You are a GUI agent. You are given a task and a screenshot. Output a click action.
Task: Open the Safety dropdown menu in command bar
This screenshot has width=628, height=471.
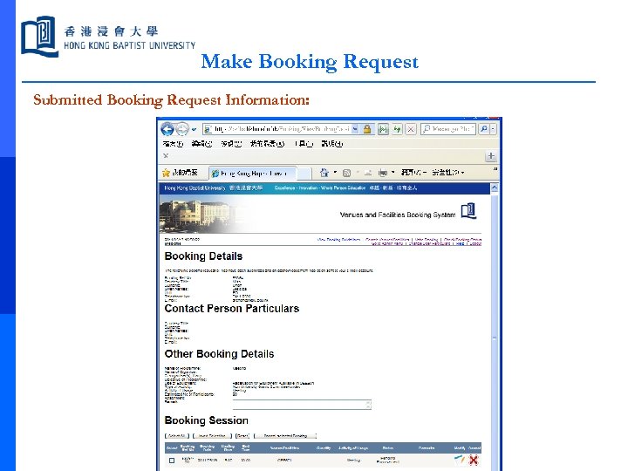click(x=447, y=173)
